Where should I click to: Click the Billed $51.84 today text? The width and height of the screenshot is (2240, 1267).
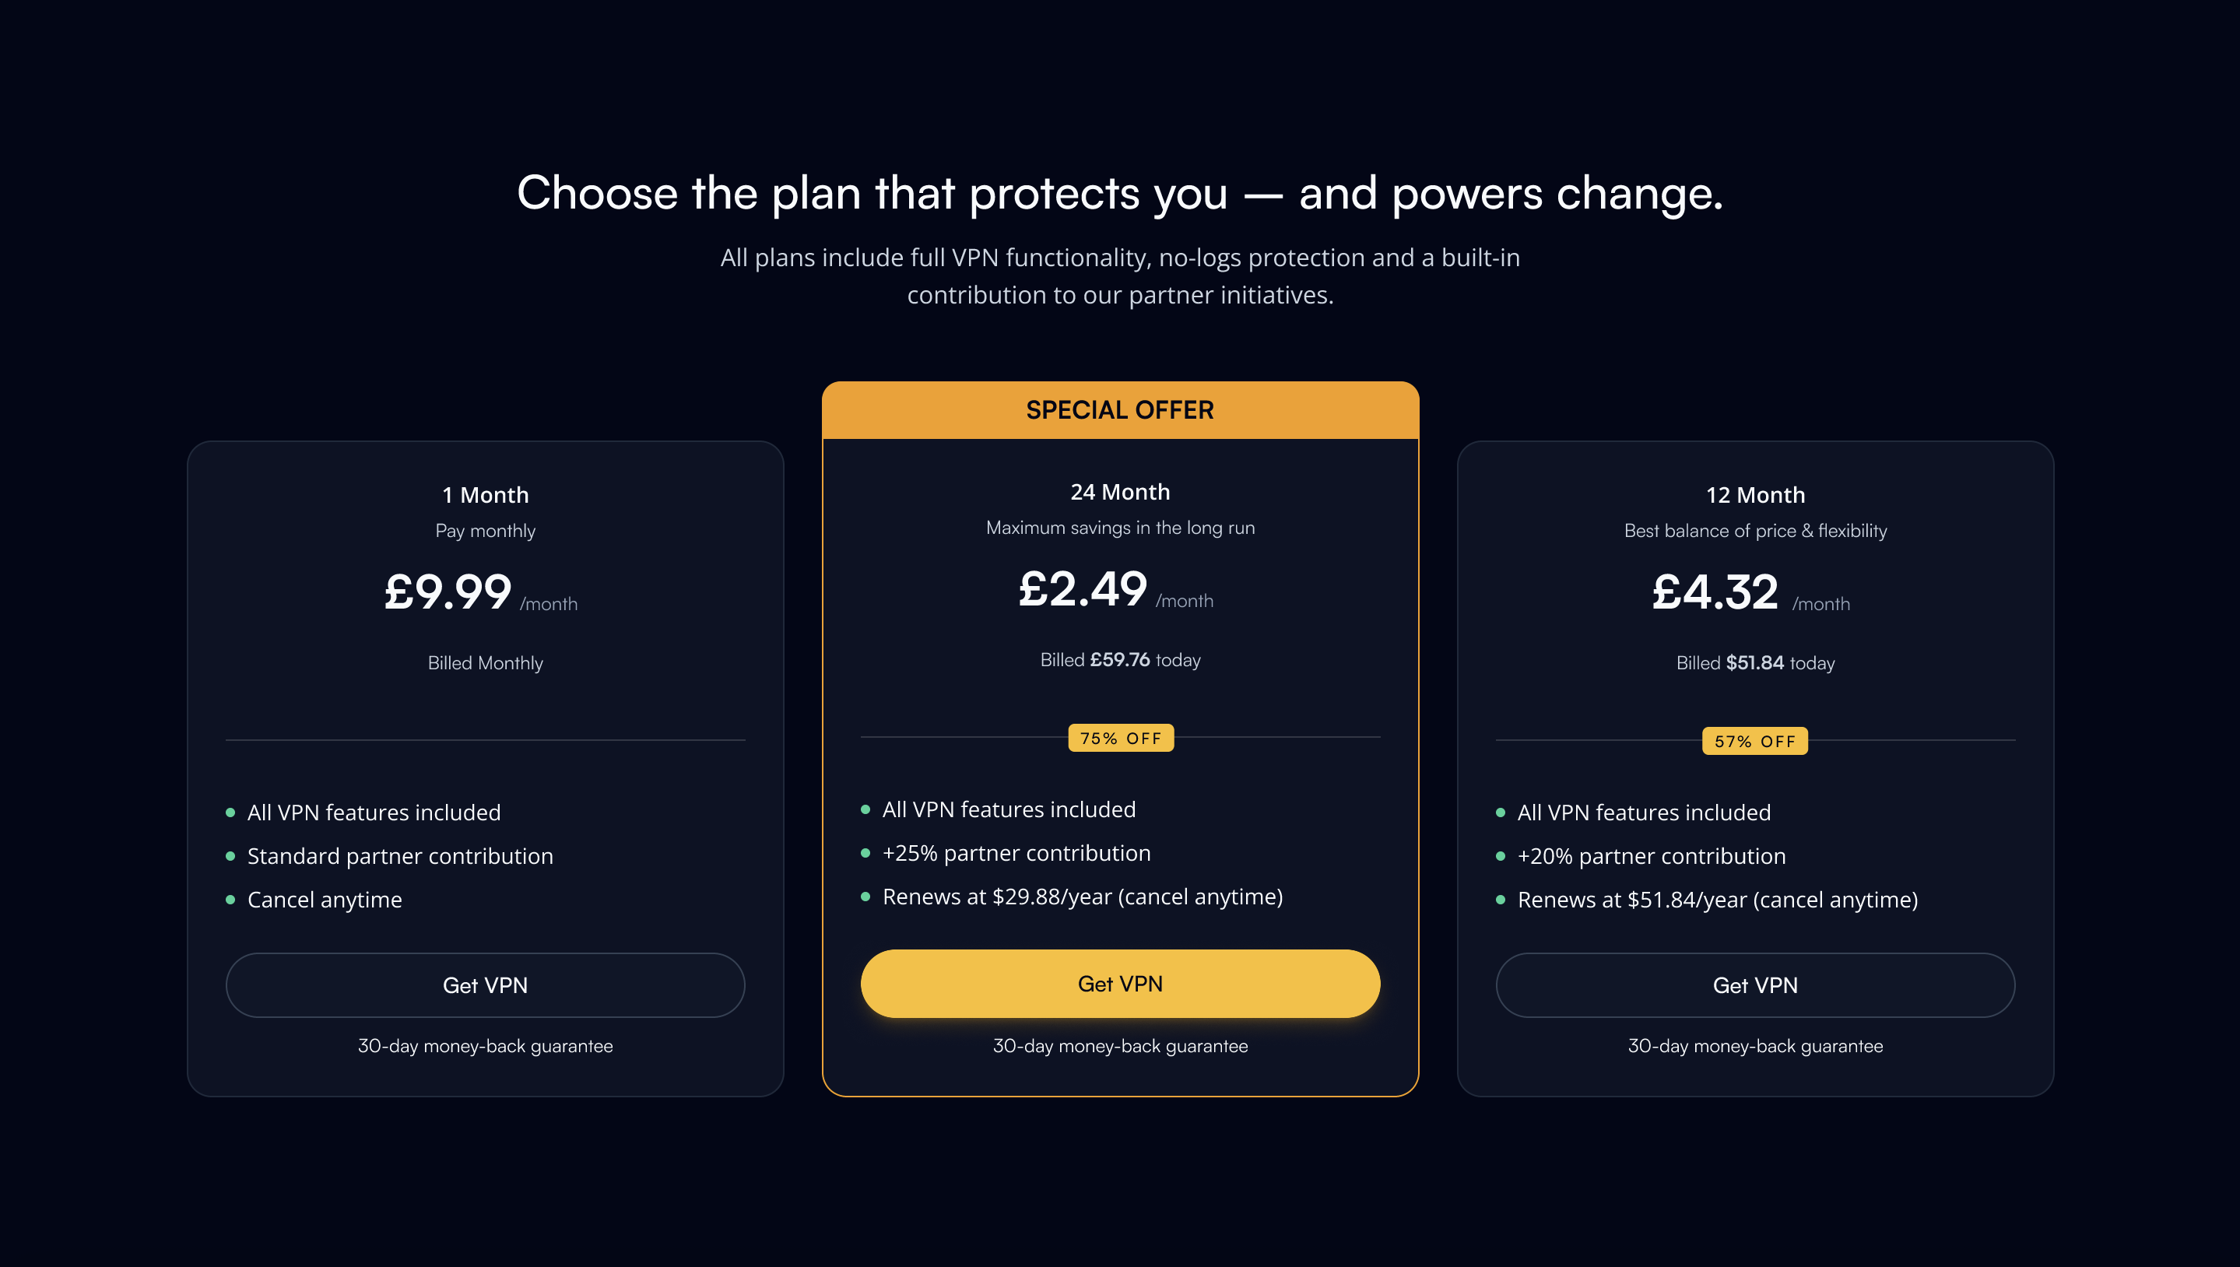(1755, 662)
